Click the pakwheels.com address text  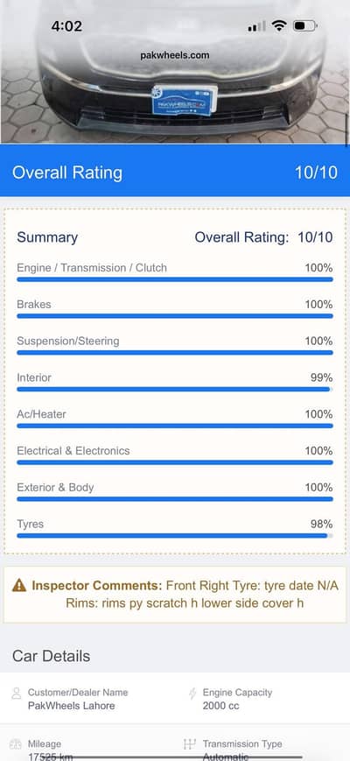[175, 55]
